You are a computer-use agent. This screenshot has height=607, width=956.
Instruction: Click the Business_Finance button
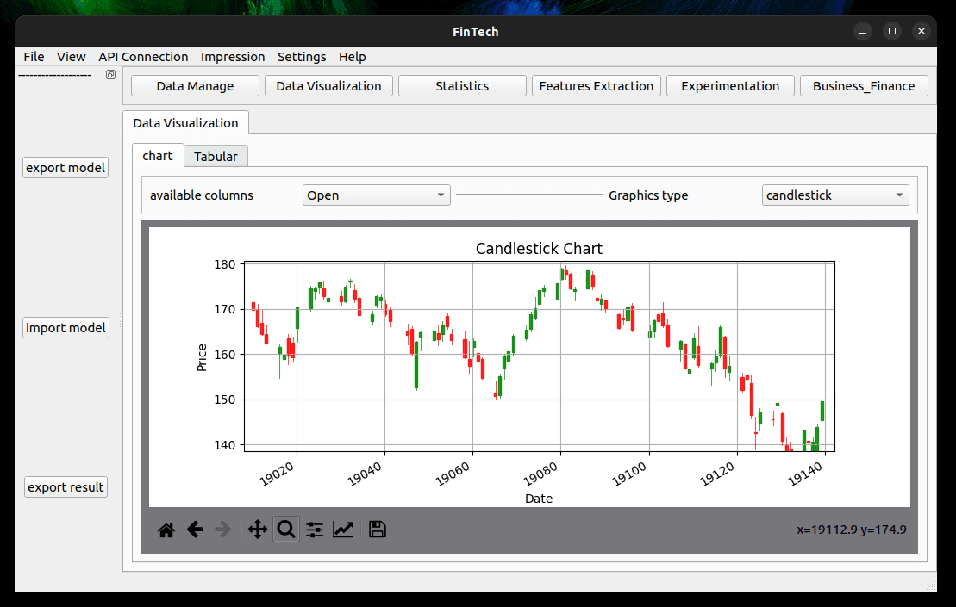[x=864, y=86]
